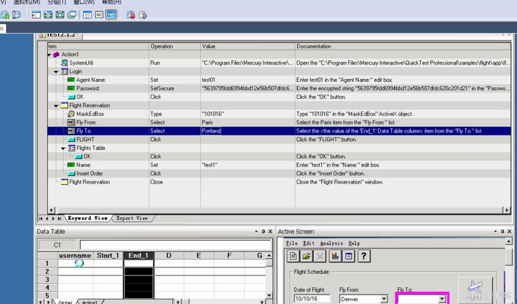Pin the Active Screen panel
Image resolution: width=517 pixels, height=304 pixels.
(502, 231)
